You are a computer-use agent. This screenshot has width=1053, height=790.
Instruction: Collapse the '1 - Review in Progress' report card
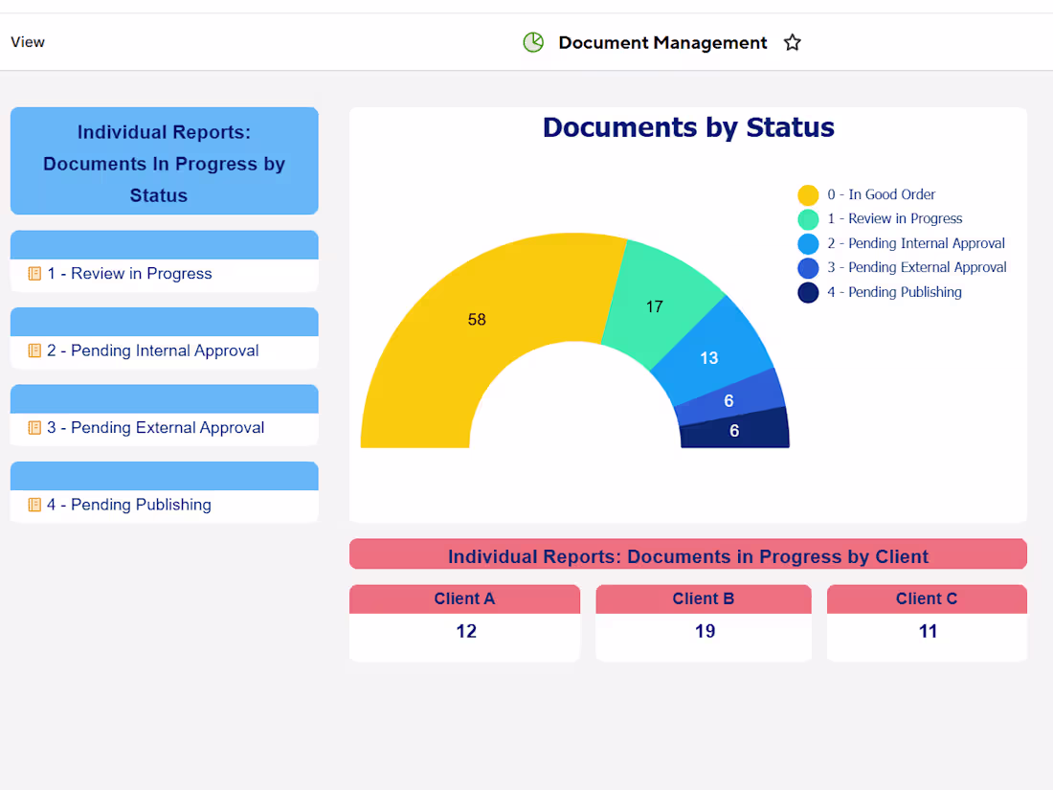[x=164, y=243]
